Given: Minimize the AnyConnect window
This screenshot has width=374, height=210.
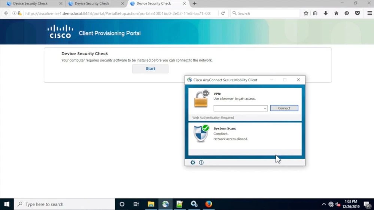Looking at the screenshot, I should (x=271, y=80).
